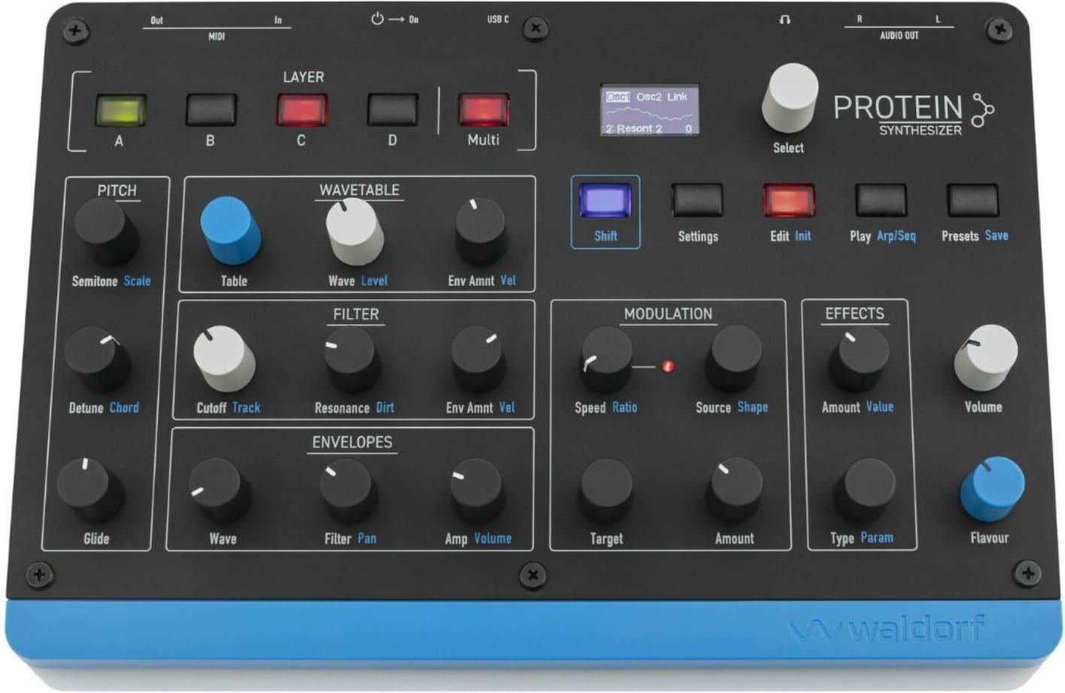Click the white Cutoff filter knob
This screenshot has height=693, width=1065.
click(223, 357)
